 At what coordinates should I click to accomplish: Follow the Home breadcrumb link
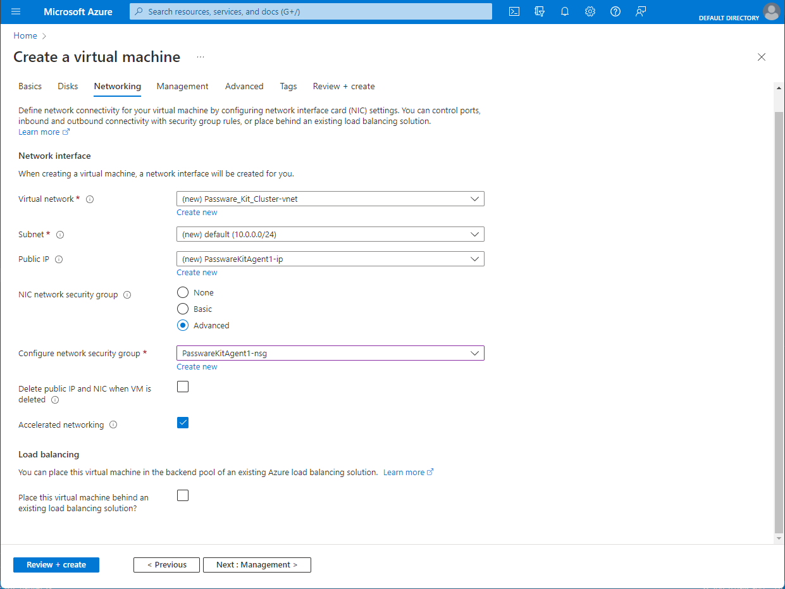pos(25,36)
